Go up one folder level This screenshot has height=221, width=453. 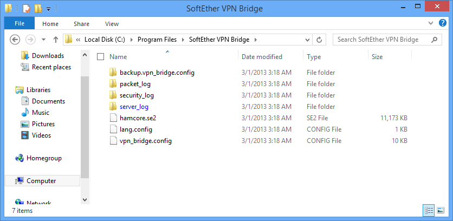point(56,40)
